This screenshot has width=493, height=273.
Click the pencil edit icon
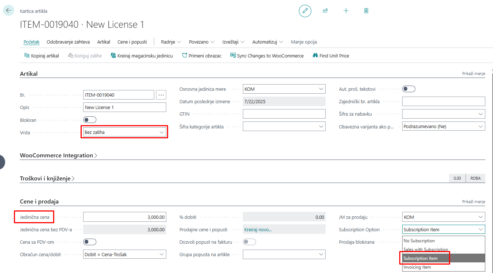[305, 11]
